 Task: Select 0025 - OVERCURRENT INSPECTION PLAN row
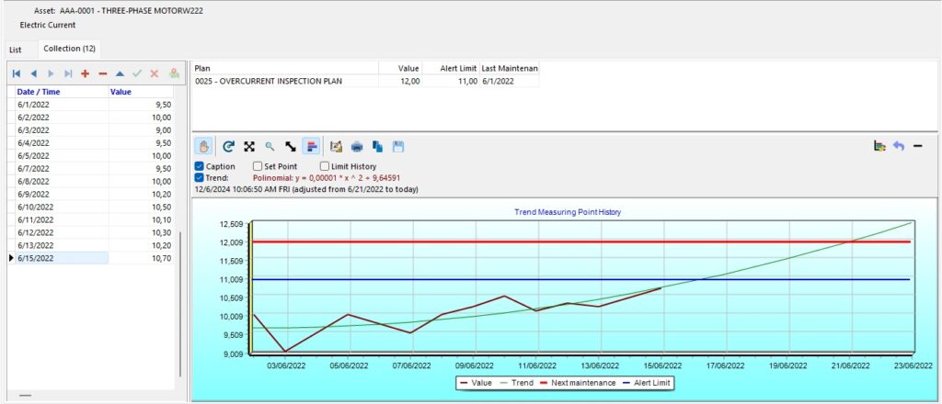[365, 81]
